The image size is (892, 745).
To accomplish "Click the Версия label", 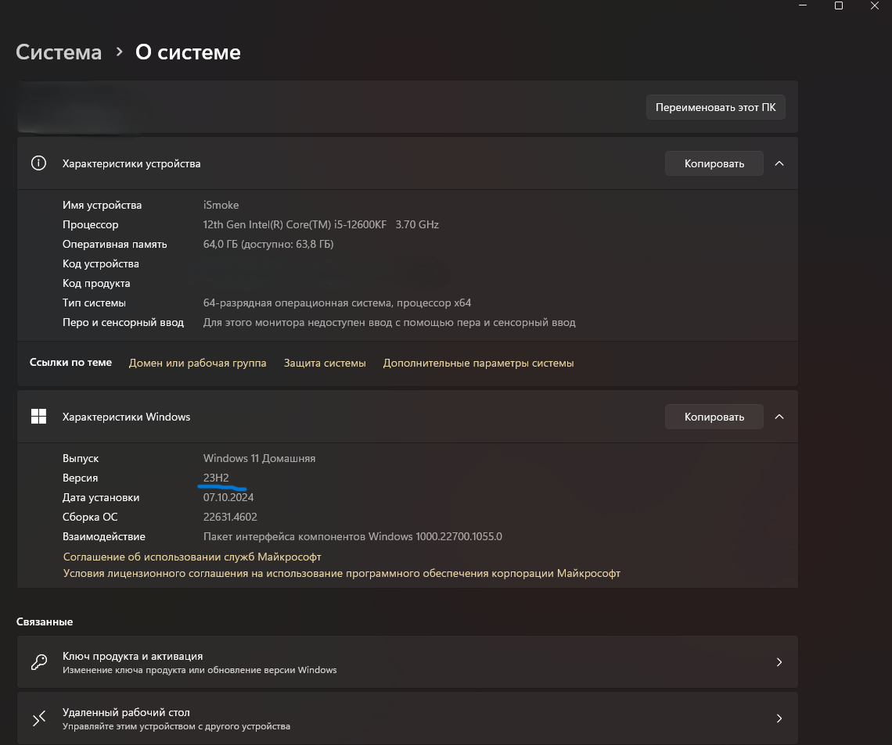I will coord(81,478).
